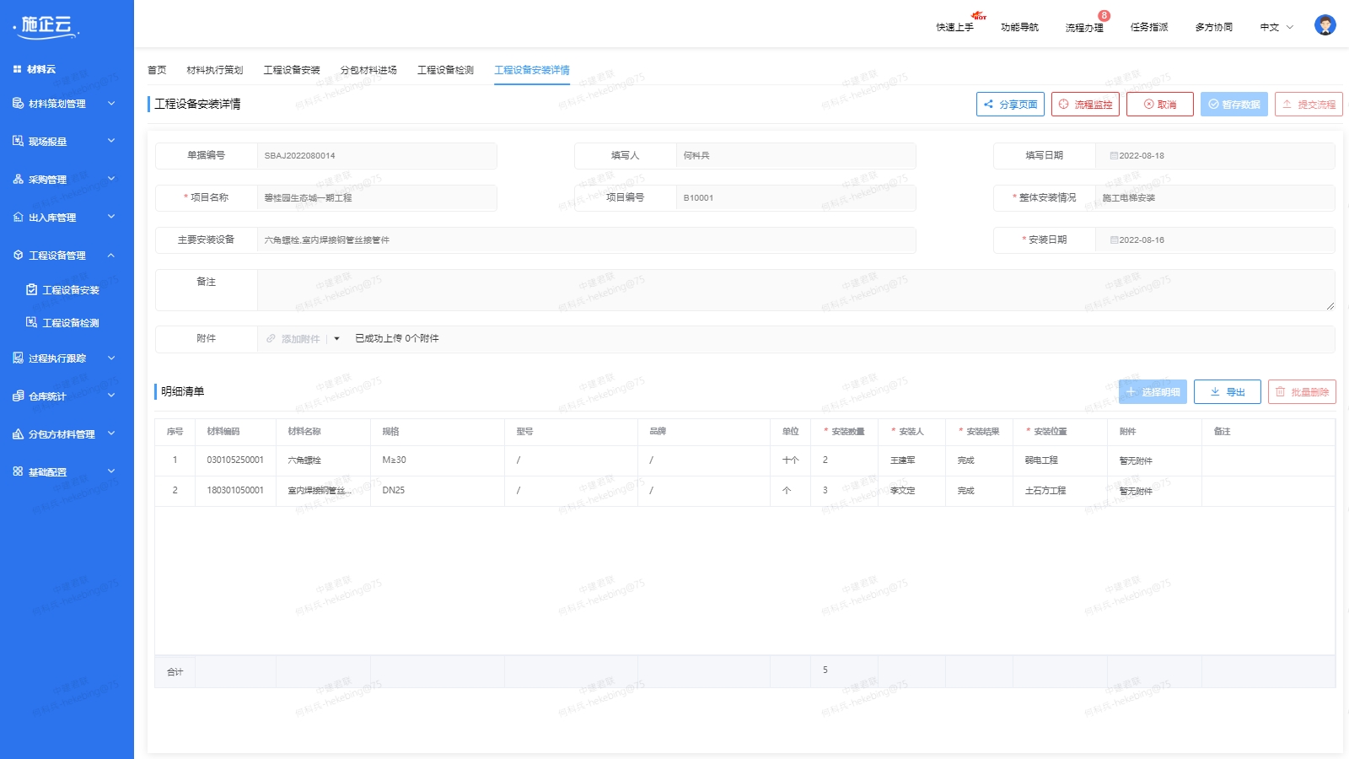
Task: Open the attachment dropdown arrow
Action: tap(336, 339)
